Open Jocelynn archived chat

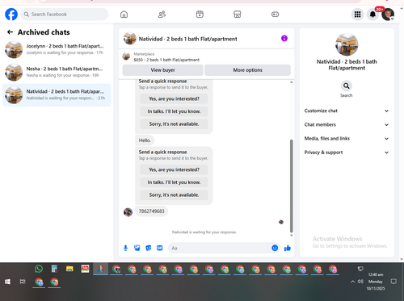click(x=57, y=49)
